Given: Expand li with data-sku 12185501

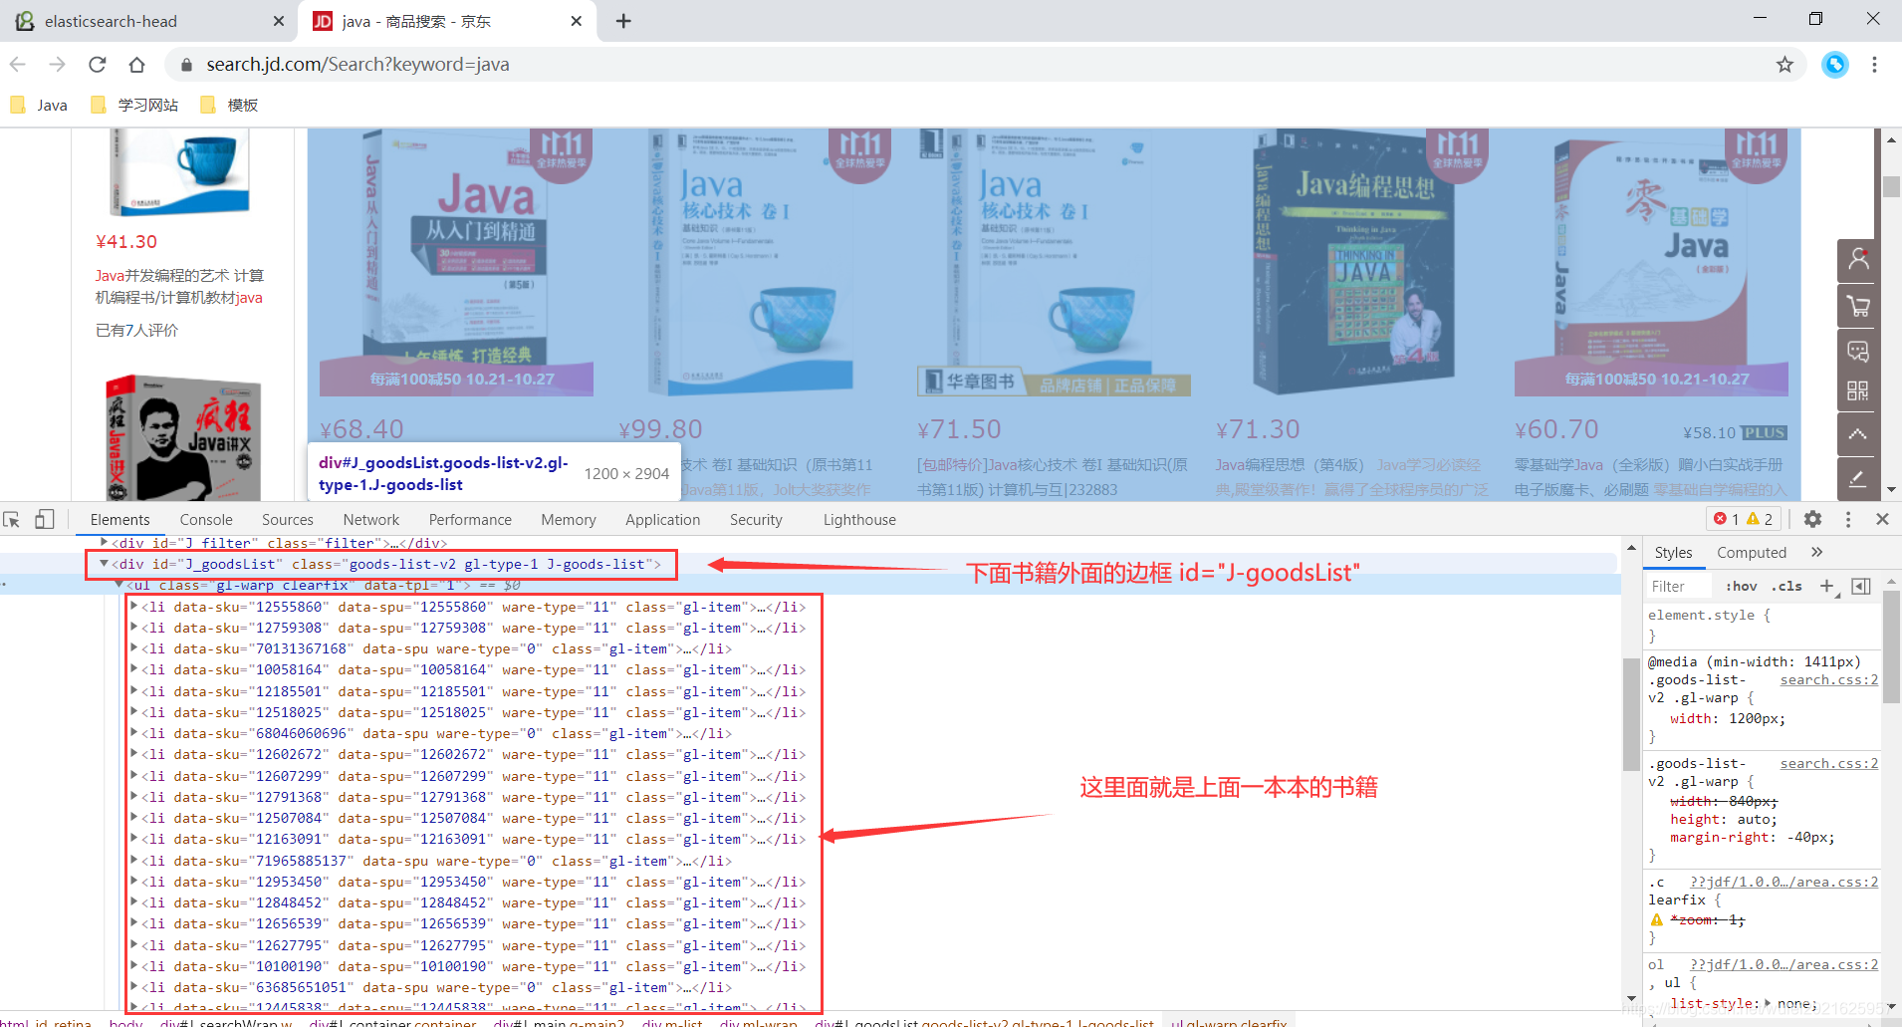Looking at the screenshot, I should [x=133, y=691].
